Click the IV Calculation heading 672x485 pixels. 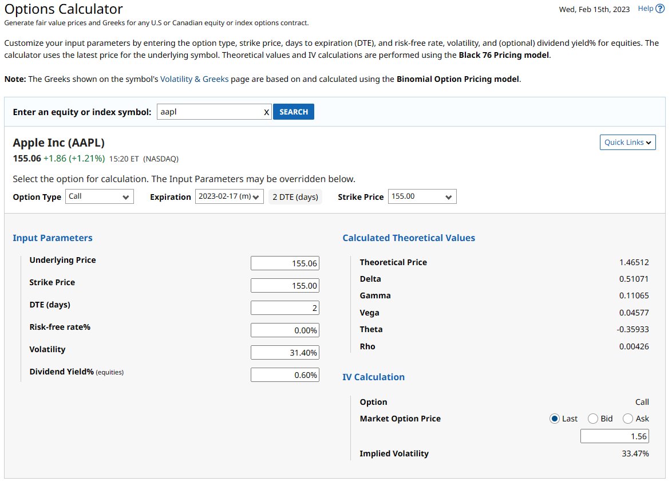tap(373, 377)
